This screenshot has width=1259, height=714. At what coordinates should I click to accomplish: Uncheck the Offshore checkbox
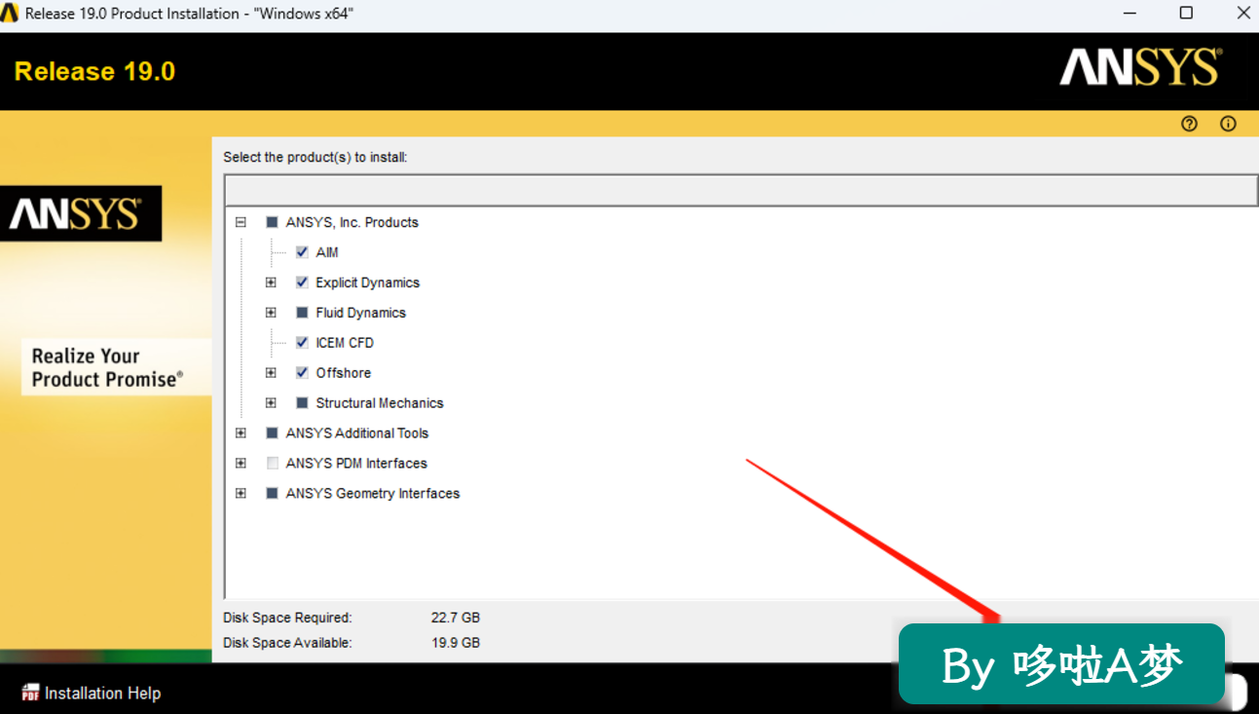pyautogui.click(x=302, y=373)
